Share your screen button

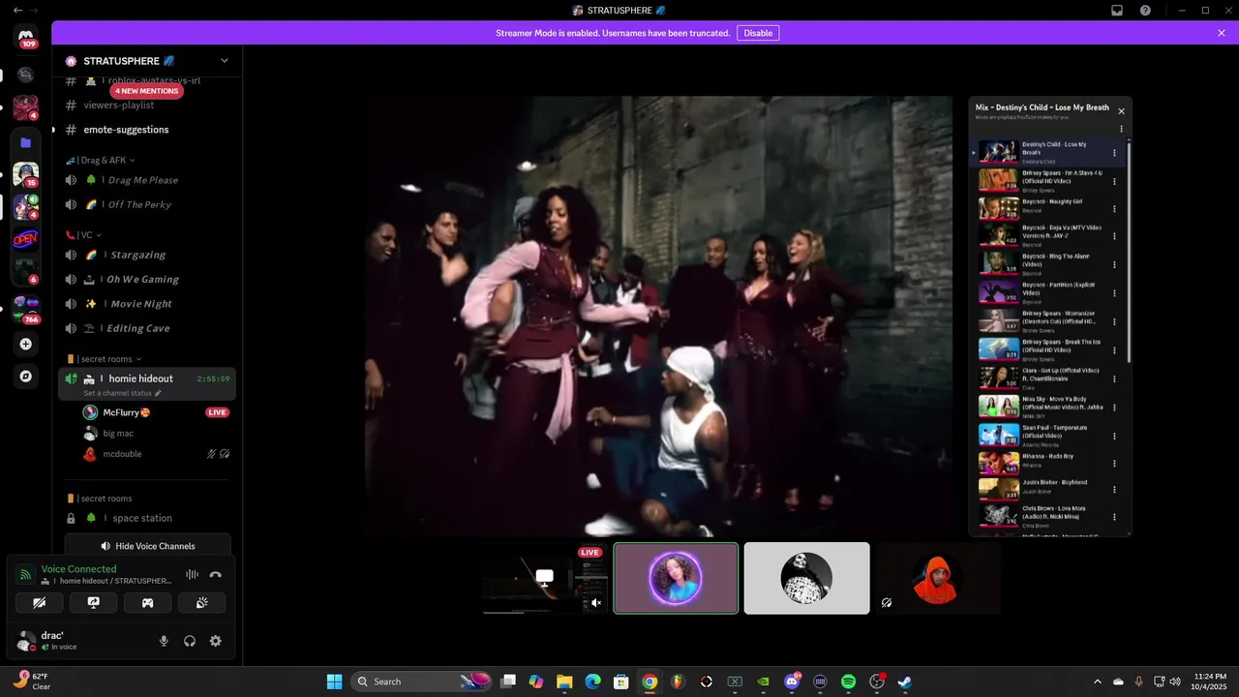pyautogui.click(x=94, y=602)
